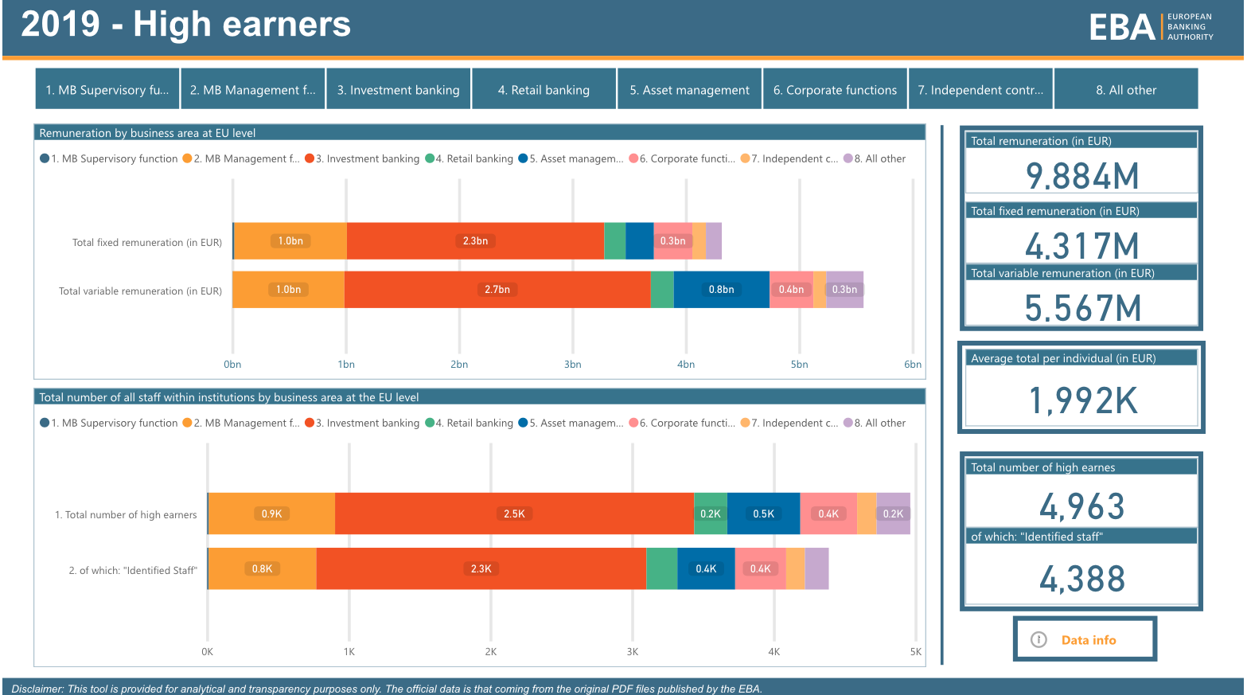The image size is (1247, 695).
Task: Open the 5. Asset management filter
Action: tap(689, 89)
